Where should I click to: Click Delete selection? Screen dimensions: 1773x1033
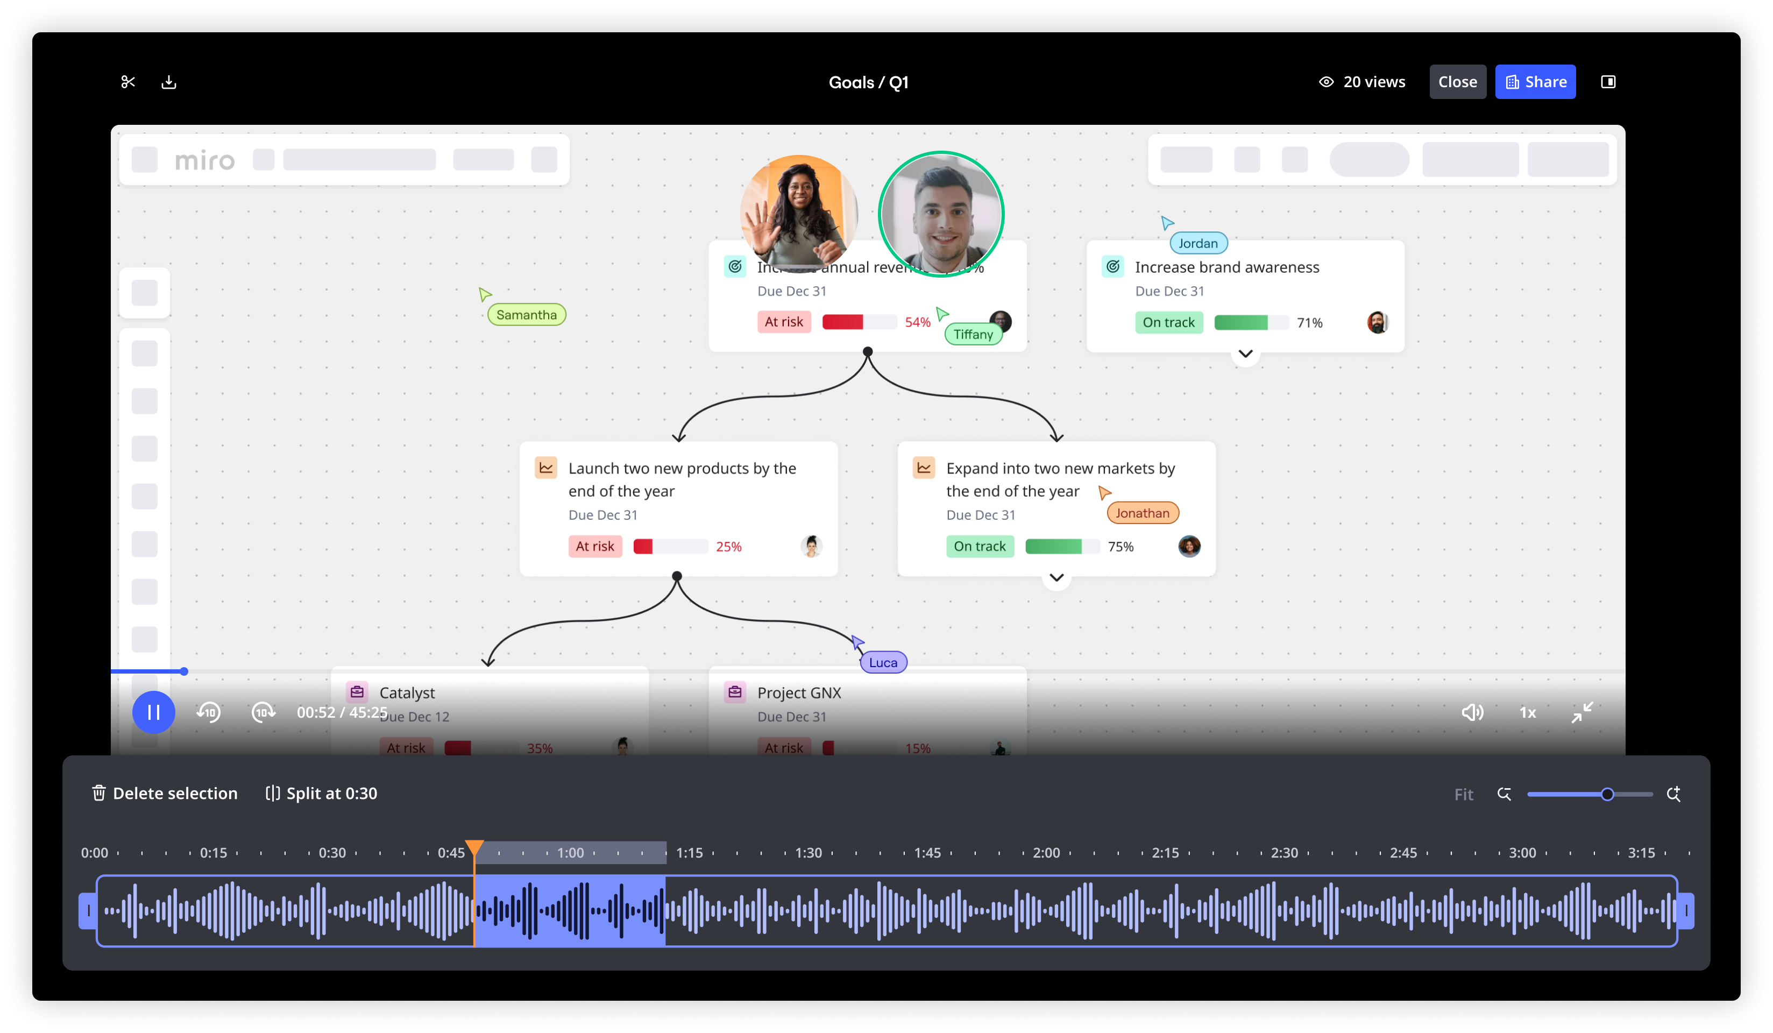(165, 793)
